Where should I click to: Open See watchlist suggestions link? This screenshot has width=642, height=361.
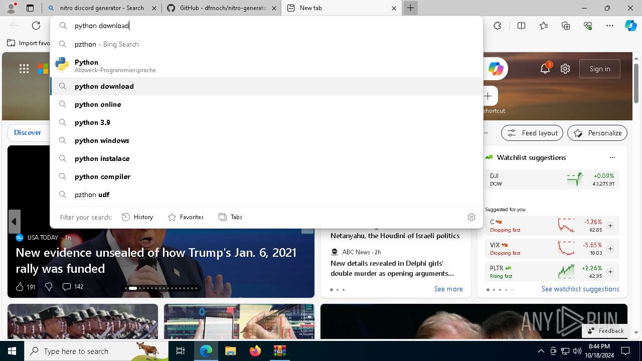[x=580, y=289]
